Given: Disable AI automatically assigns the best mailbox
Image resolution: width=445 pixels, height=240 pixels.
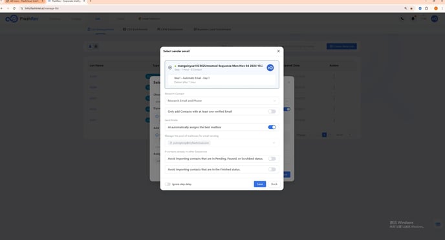Looking at the screenshot, I should click(x=272, y=127).
